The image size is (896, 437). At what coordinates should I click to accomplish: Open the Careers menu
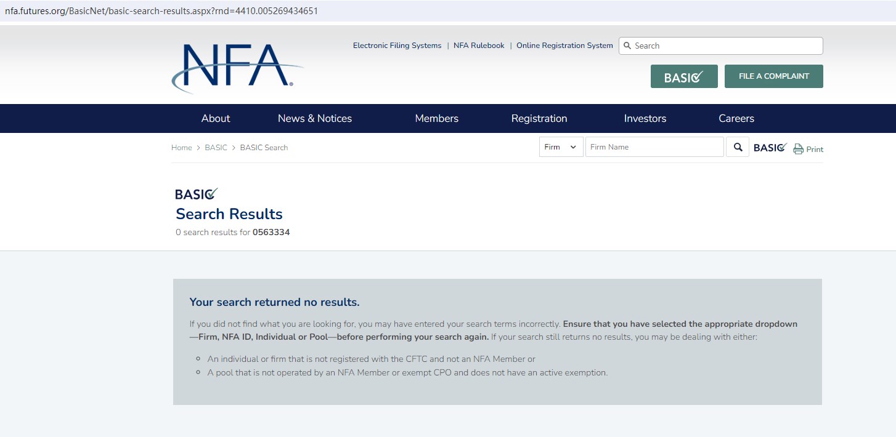tap(736, 118)
